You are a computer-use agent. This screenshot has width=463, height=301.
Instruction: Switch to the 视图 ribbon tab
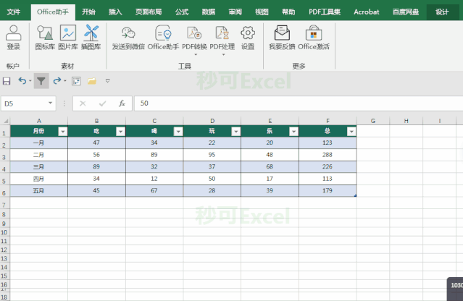262,12
